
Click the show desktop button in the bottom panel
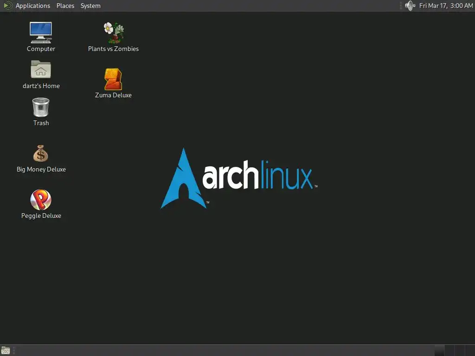[x=6, y=350]
